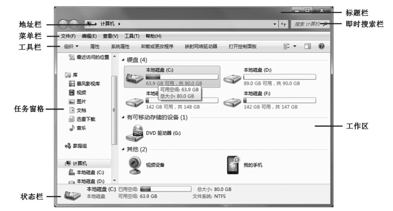Open Help with the question mark icon
The image size is (393, 211).
click(321, 46)
